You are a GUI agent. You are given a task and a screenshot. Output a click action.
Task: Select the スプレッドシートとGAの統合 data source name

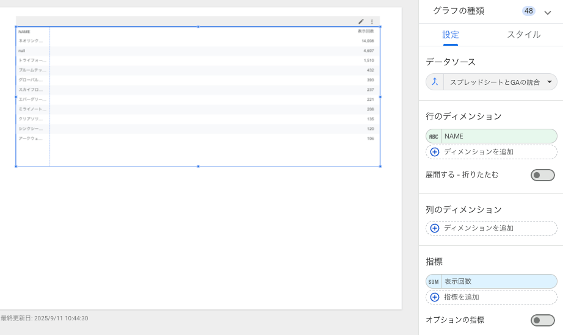point(495,82)
